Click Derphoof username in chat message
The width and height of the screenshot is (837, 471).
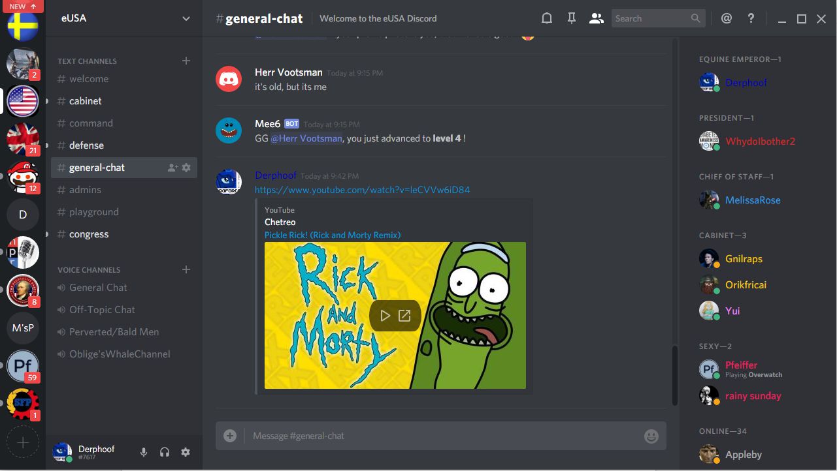coord(276,175)
